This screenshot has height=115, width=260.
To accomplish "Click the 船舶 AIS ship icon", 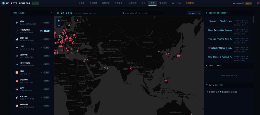I will point(17,39).
